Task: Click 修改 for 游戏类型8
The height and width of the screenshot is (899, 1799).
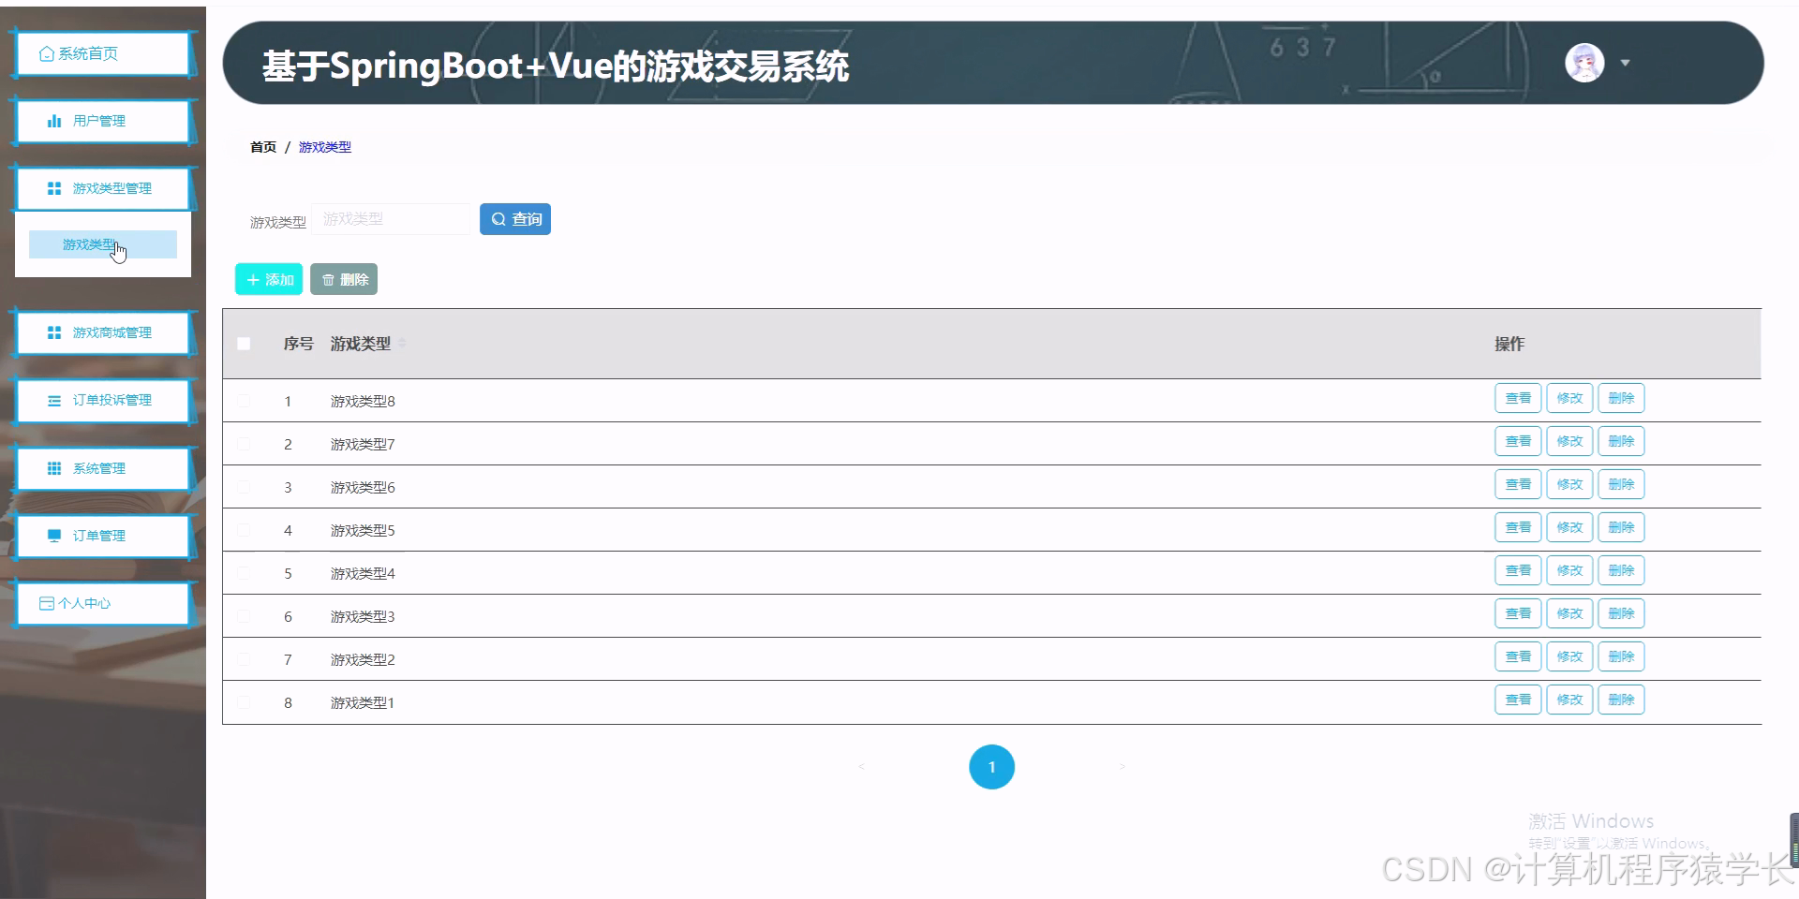Action: [1569, 398]
